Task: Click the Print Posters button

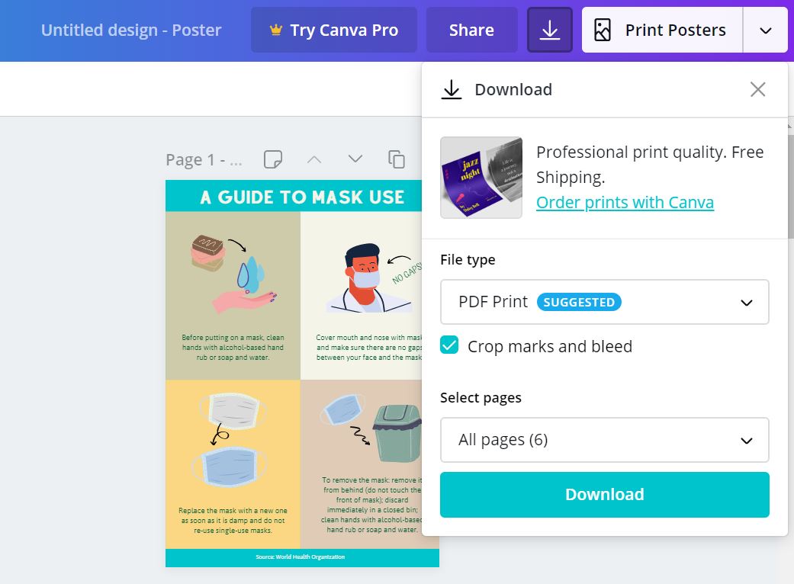Action: point(662,30)
